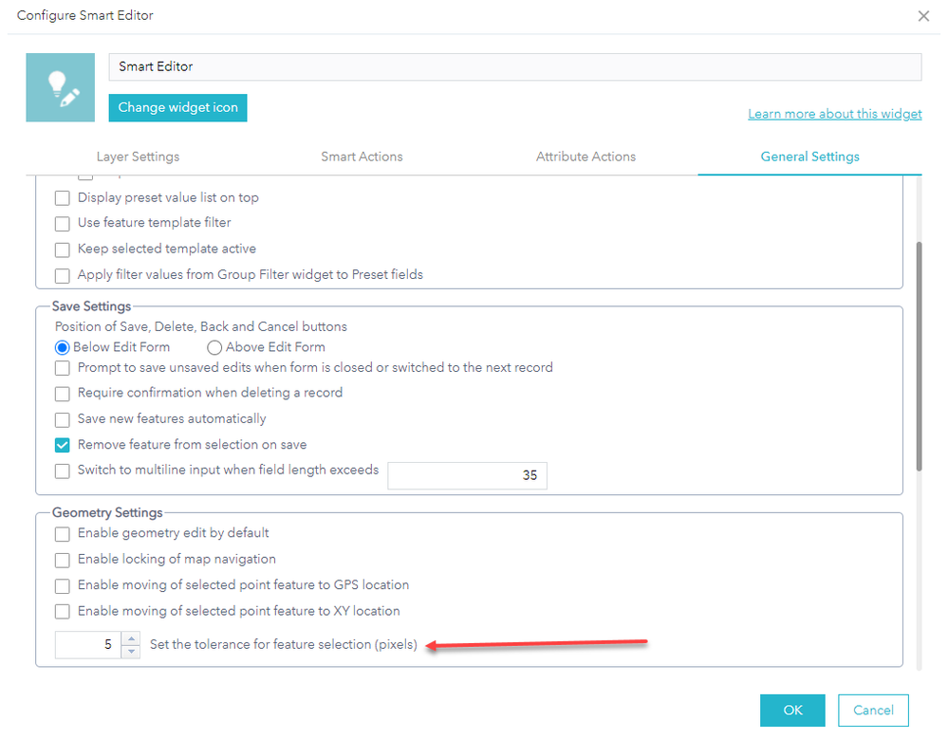Switch to the Layer Settings tab
The height and width of the screenshot is (739, 948).
(x=138, y=157)
